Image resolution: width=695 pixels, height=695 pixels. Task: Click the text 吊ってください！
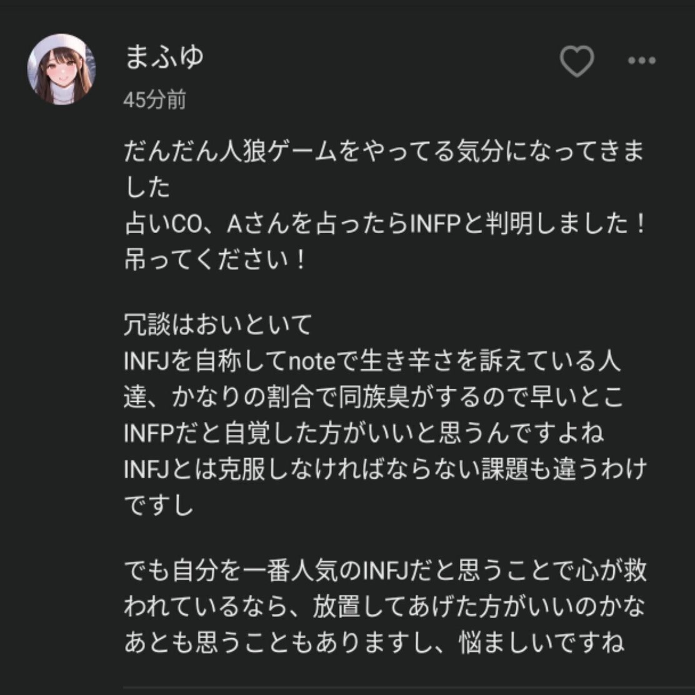(x=216, y=260)
